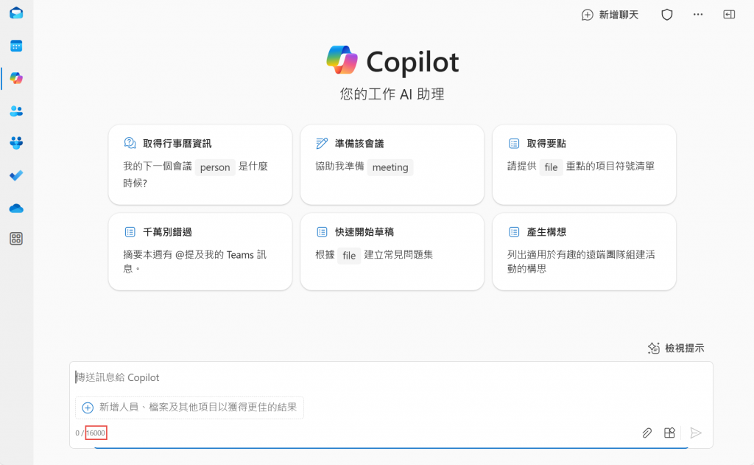The width and height of the screenshot is (754, 465).
Task: Open Outlook mail from the sidebar
Action: (16, 13)
